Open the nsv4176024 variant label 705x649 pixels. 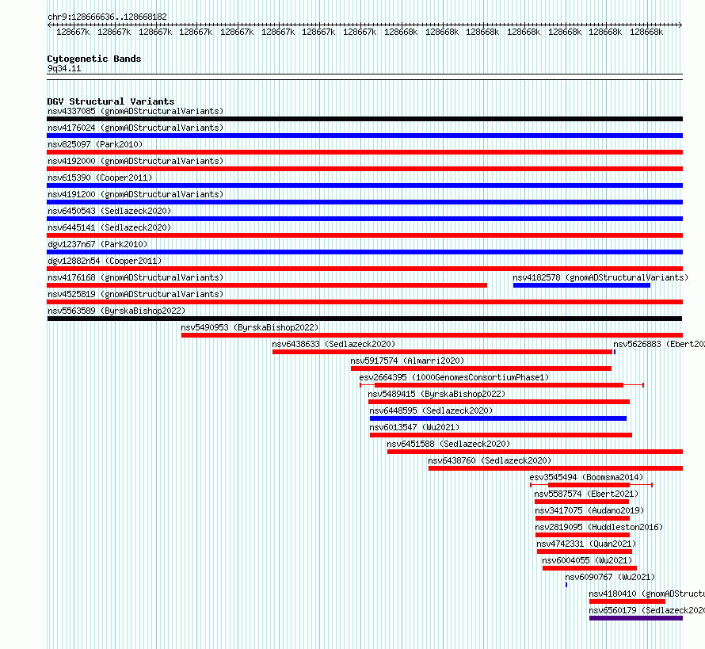click(135, 128)
